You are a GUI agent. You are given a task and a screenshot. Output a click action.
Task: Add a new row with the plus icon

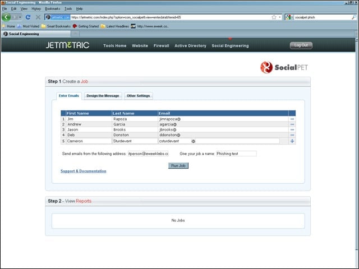click(x=292, y=141)
